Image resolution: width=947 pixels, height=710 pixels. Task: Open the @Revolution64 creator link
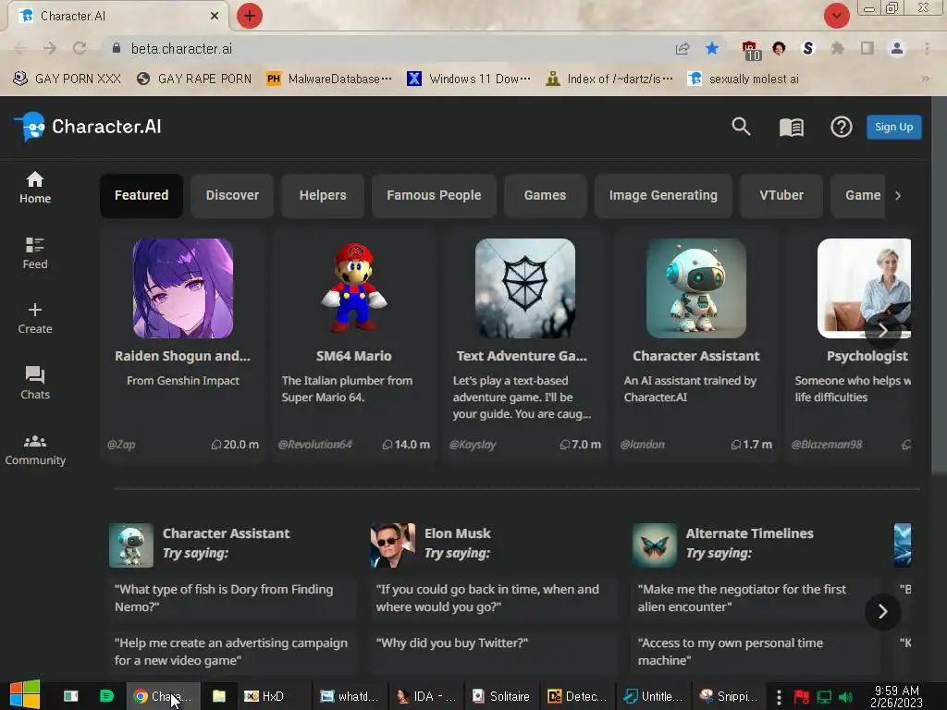[314, 445]
